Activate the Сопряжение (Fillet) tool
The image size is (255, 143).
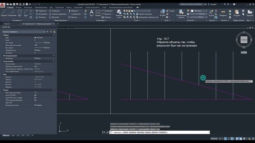[75, 14]
